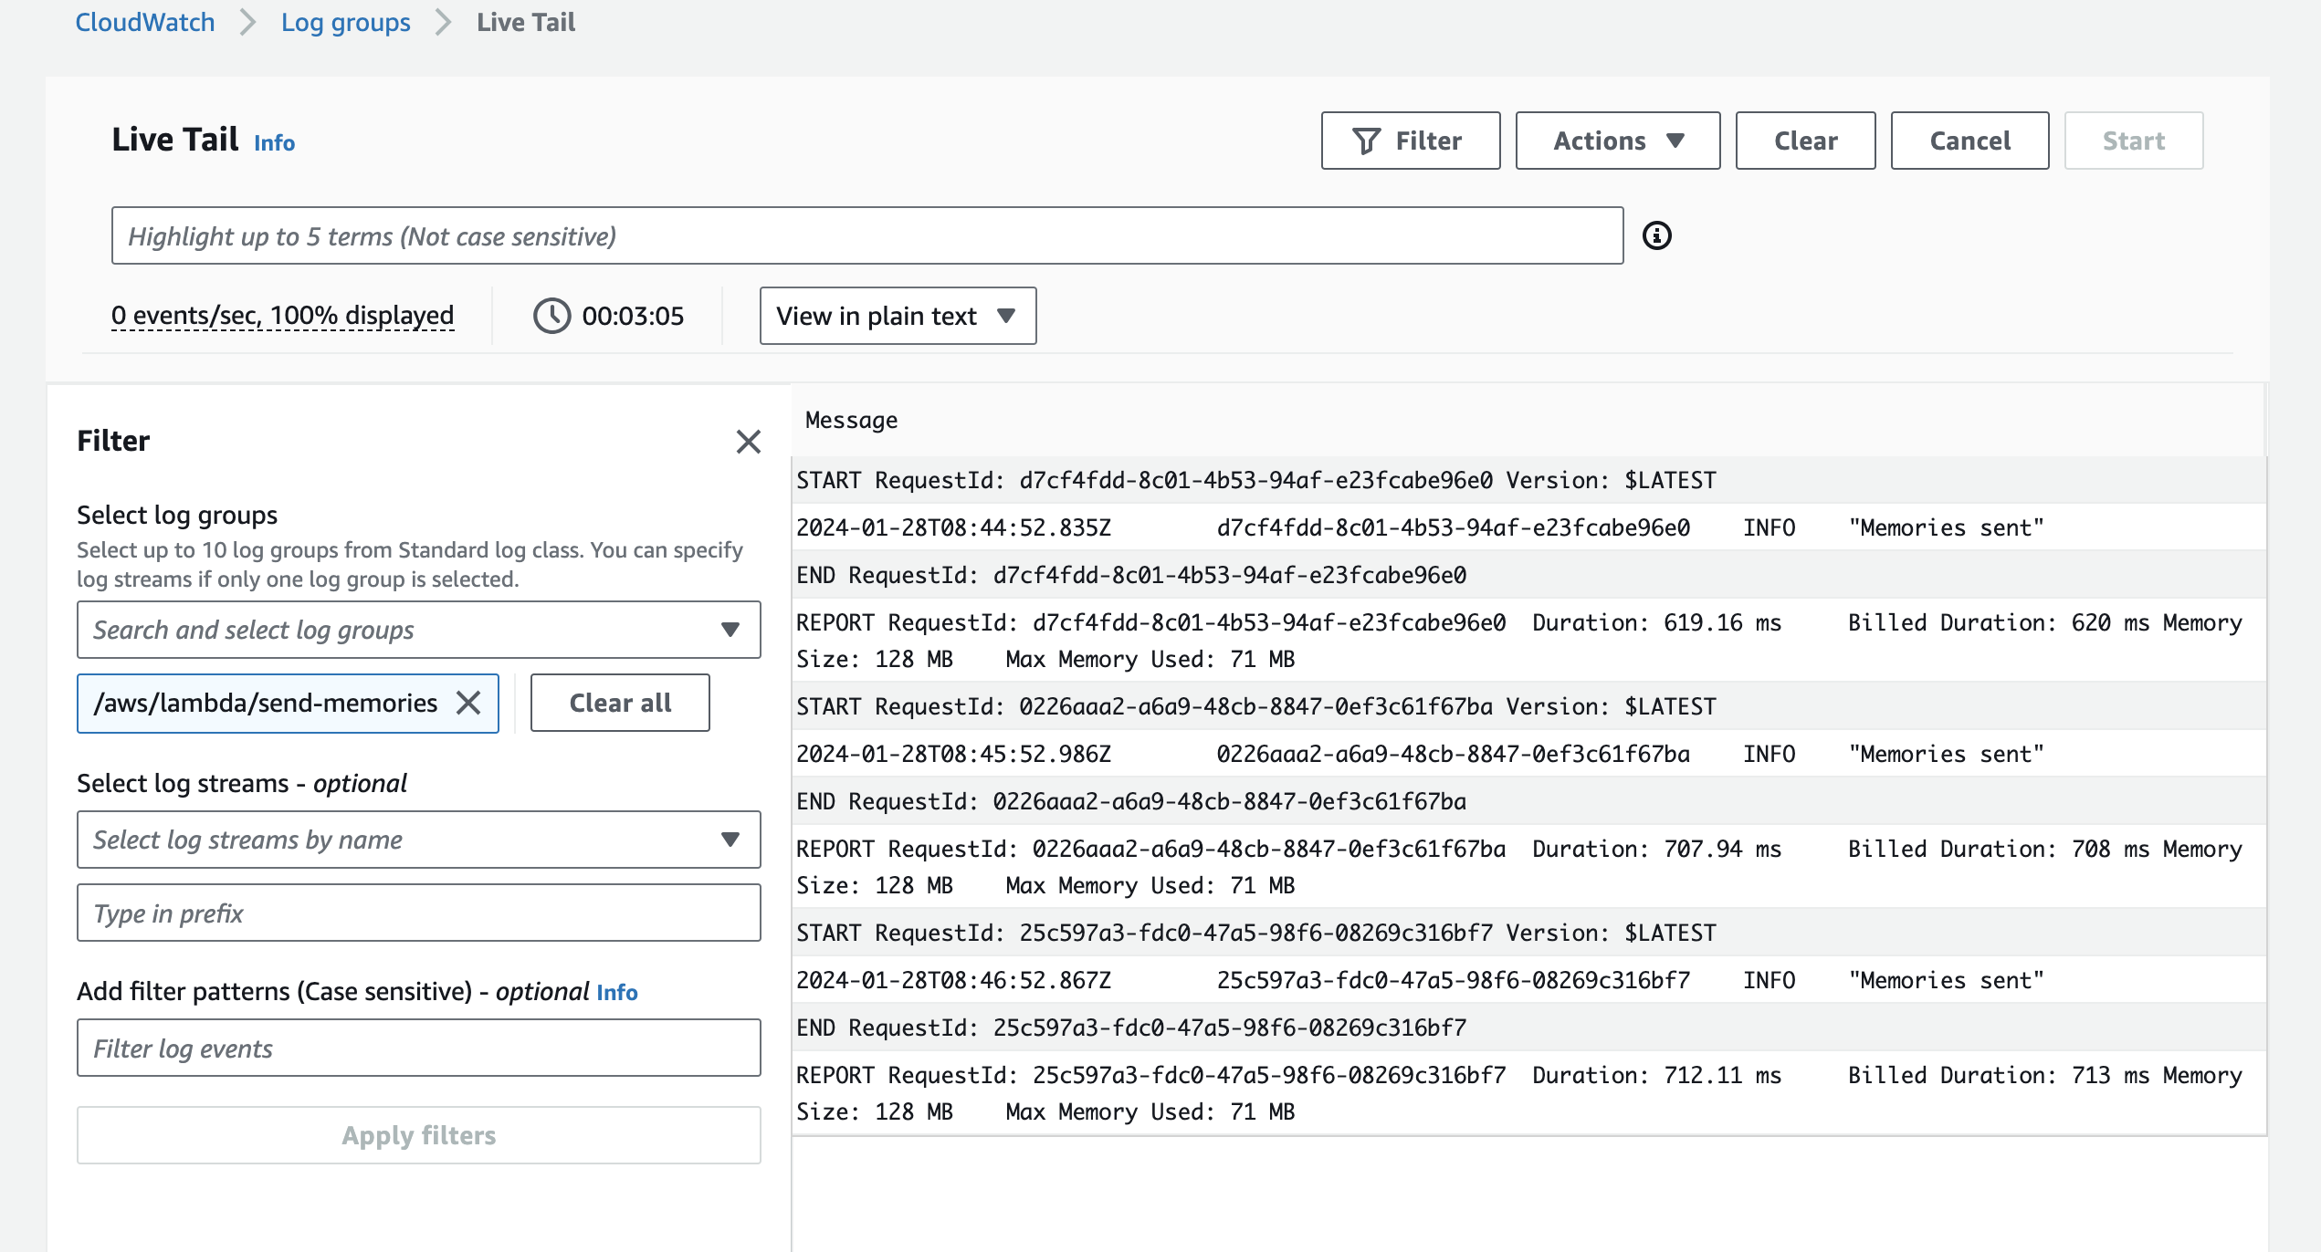Viewport: 2321px width, 1252px height.
Task: Go to CloudWatch breadcrumb link
Action: pos(144,22)
